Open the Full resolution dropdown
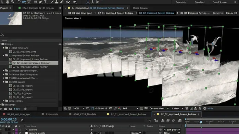239x134 pixels. point(130,108)
